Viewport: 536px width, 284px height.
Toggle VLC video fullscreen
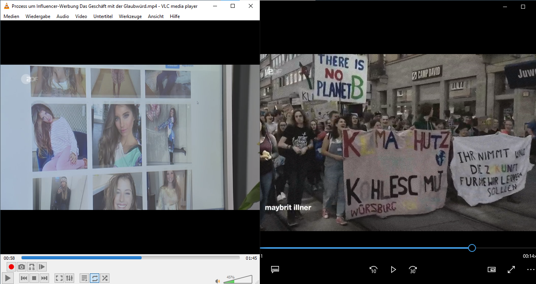tap(59, 278)
